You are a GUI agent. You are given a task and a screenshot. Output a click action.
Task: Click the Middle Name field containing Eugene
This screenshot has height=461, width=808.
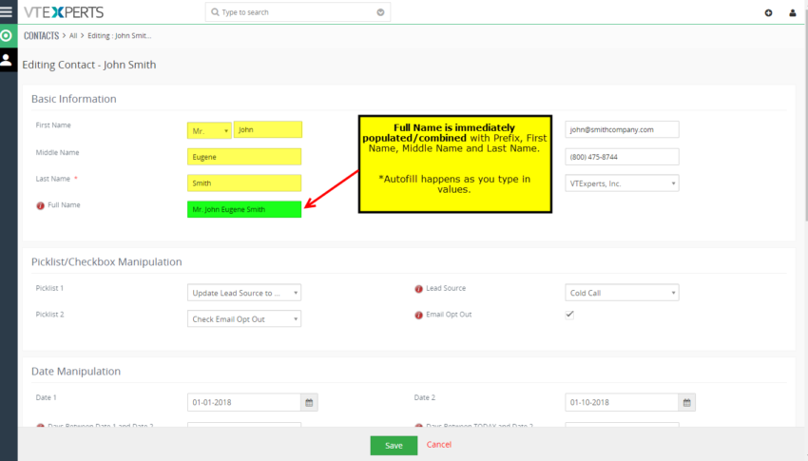click(x=244, y=157)
